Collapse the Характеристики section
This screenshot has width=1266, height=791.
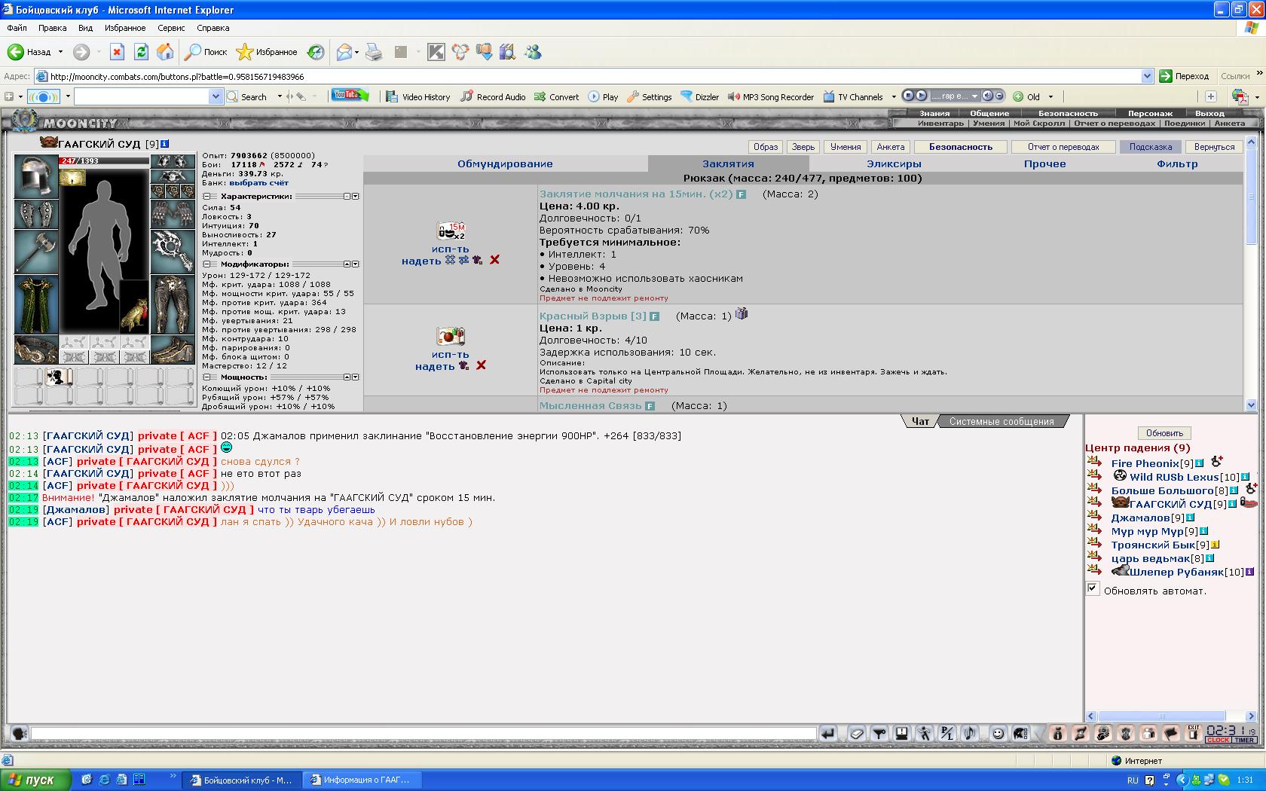point(206,197)
